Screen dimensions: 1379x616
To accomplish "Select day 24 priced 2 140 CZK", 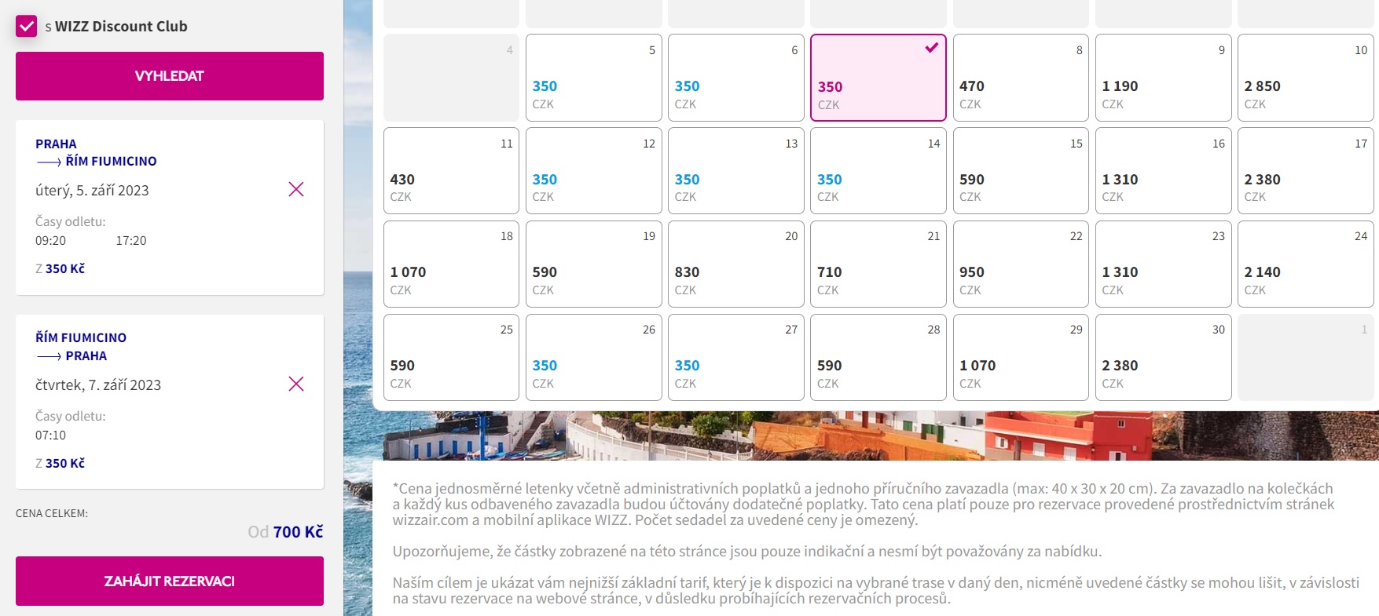I will pos(1305,264).
